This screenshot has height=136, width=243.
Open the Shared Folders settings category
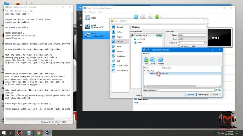pyautogui.click(x=120, y=66)
